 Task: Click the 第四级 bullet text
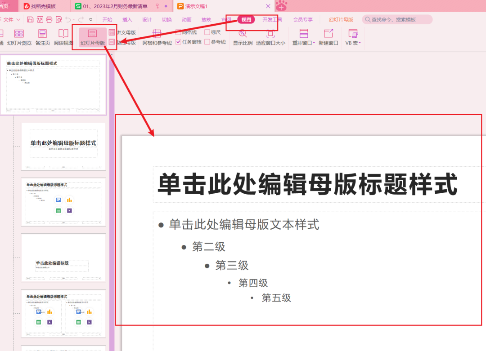253,283
